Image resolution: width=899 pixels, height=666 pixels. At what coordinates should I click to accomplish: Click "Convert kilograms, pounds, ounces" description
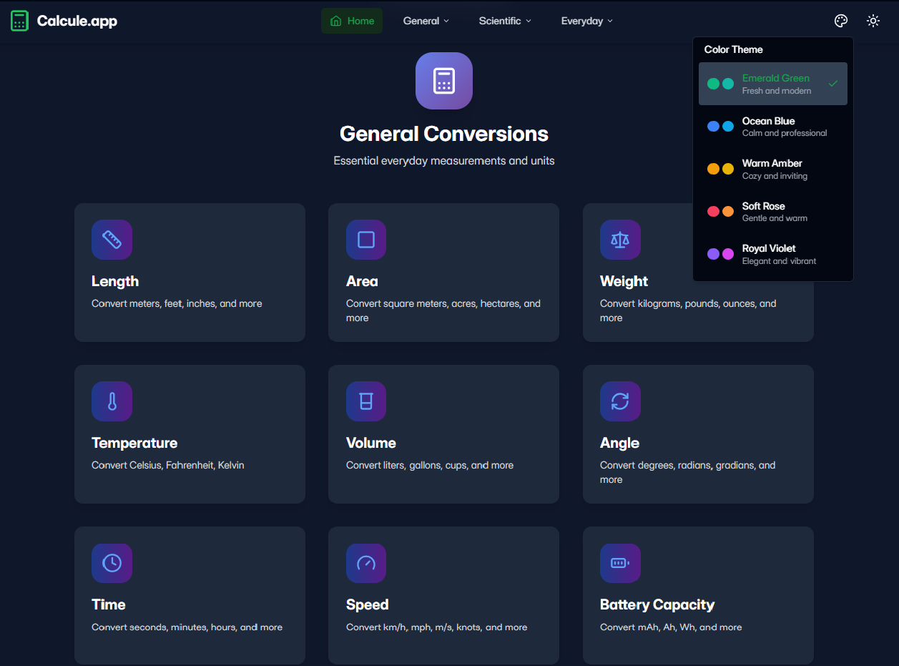click(688, 310)
